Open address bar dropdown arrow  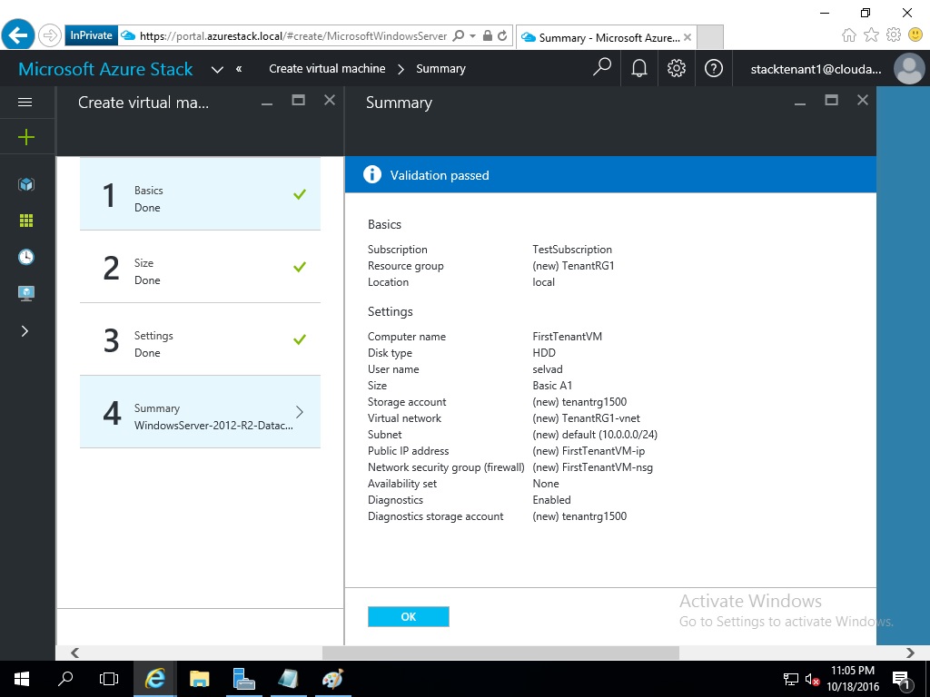coord(472,35)
